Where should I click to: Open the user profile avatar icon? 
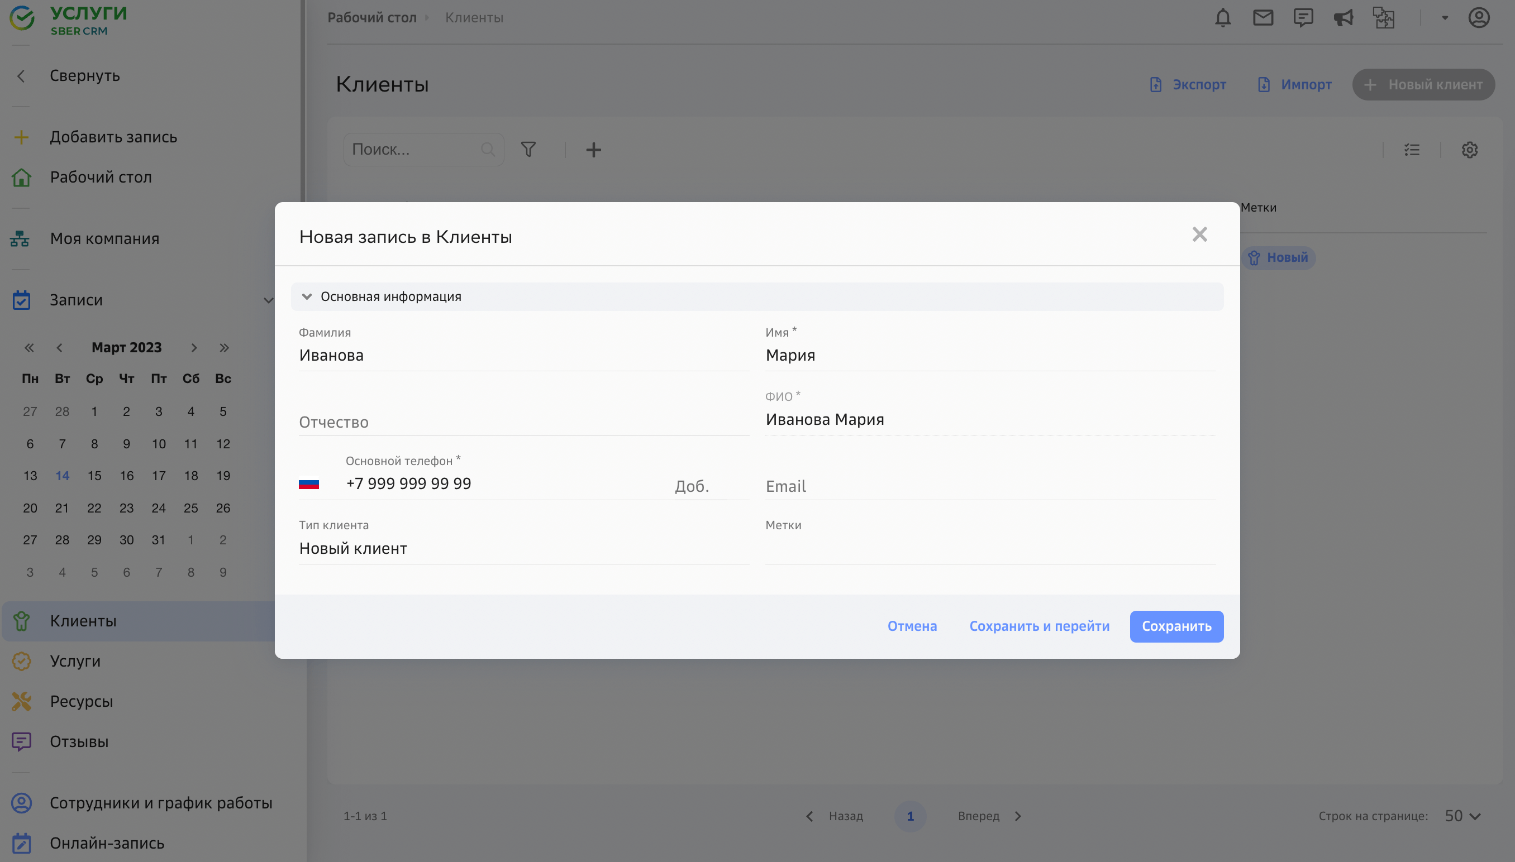click(1478, 18)
